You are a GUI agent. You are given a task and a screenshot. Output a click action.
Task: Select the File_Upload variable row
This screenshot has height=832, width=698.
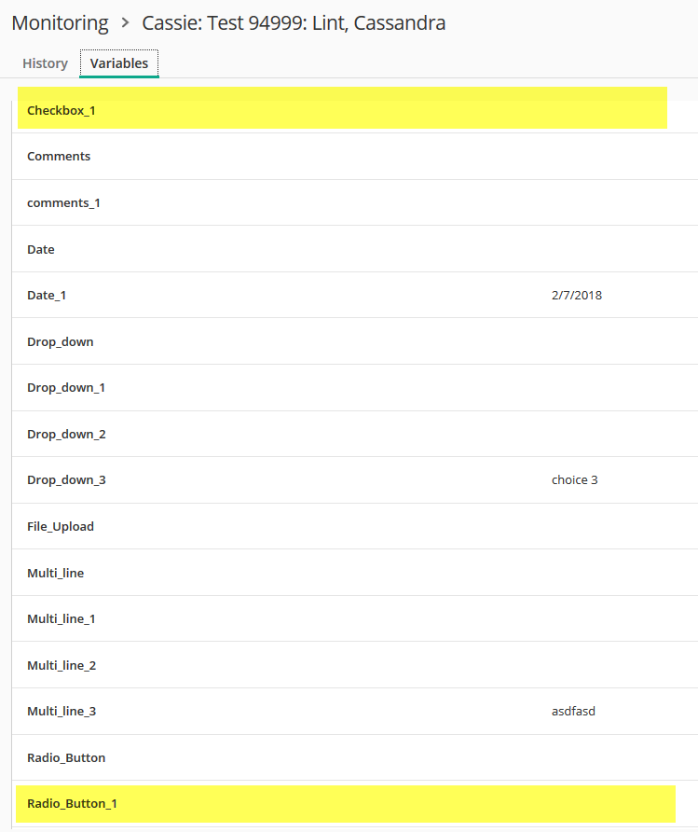pos(355,526)
